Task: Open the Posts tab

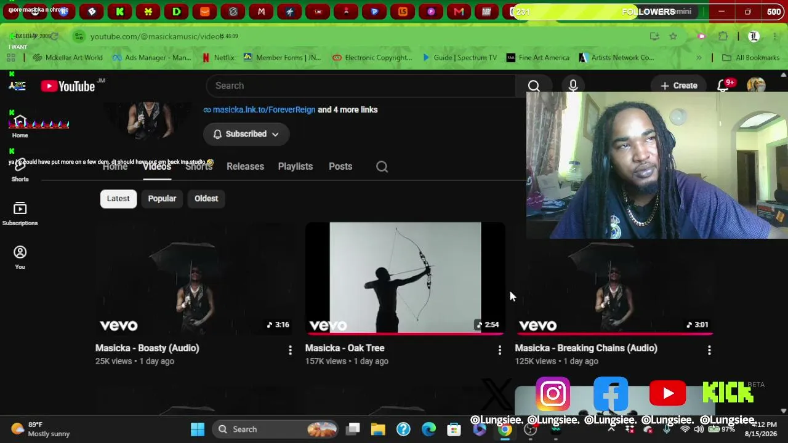Action: tap(340, 167)
